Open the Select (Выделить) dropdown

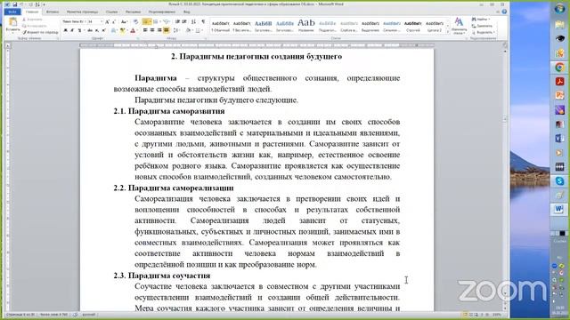(483, 32)
